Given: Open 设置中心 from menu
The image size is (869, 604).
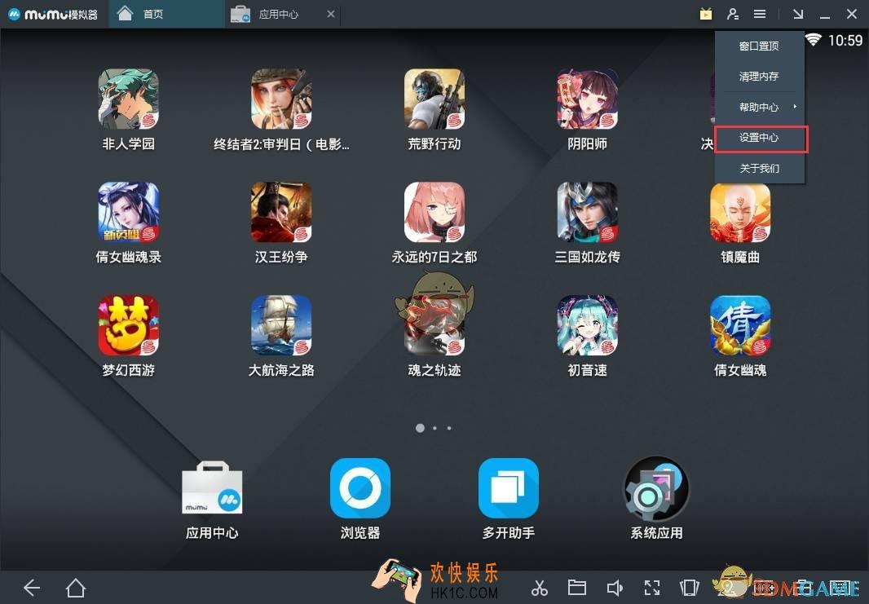Looking at the screenshot, I should coord(759,138).
